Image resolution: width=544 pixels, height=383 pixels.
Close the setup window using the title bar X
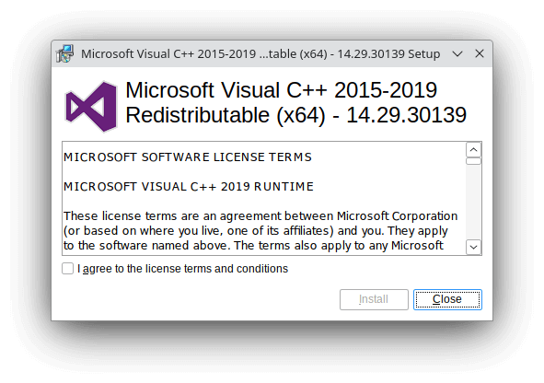tap(480, 53)
